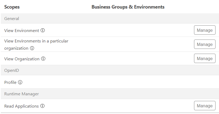The height and width of the screenshot is (114, 219).
Task: Click the Read Applications scope label
Action: click(21, 106)
